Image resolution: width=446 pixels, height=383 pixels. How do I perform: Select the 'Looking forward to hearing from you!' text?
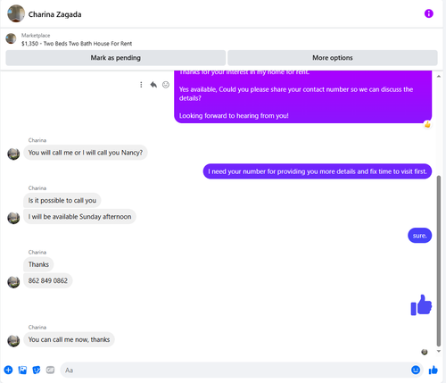click(x=234, y=116)
